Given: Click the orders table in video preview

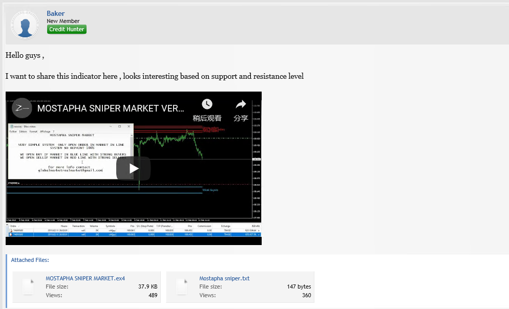Looking at the screenshot, I should click(x=133, y=231).
